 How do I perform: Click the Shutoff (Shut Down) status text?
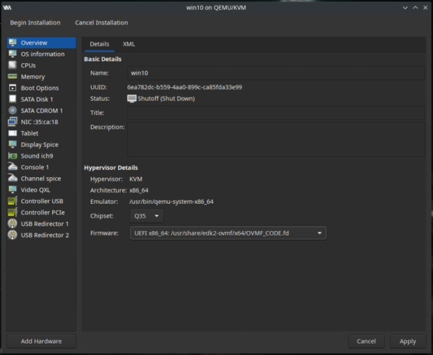166,98
